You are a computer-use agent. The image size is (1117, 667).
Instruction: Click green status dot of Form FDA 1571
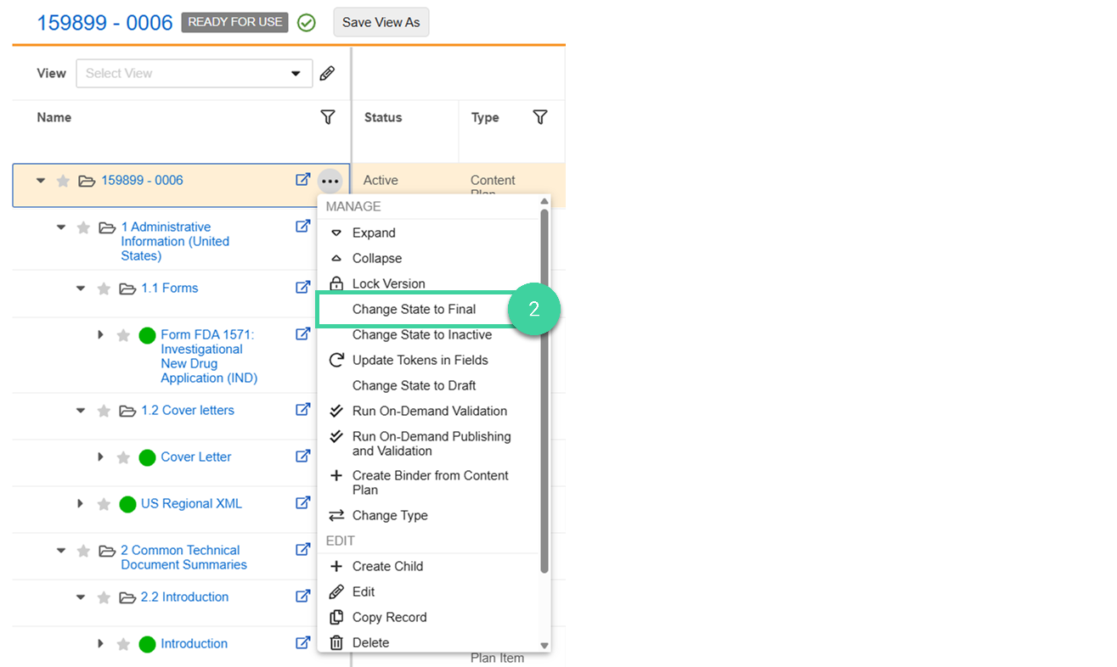click(x=147, y=336)
